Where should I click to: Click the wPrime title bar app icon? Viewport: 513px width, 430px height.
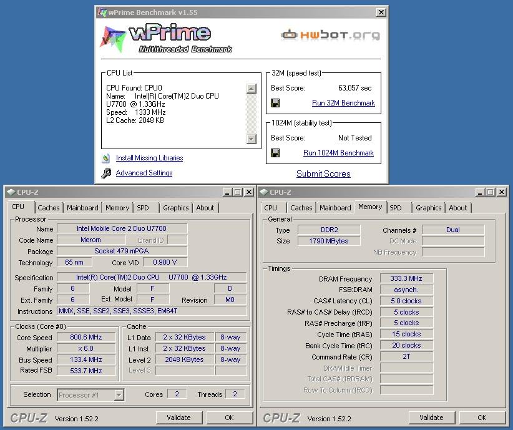tap(102, 12)
